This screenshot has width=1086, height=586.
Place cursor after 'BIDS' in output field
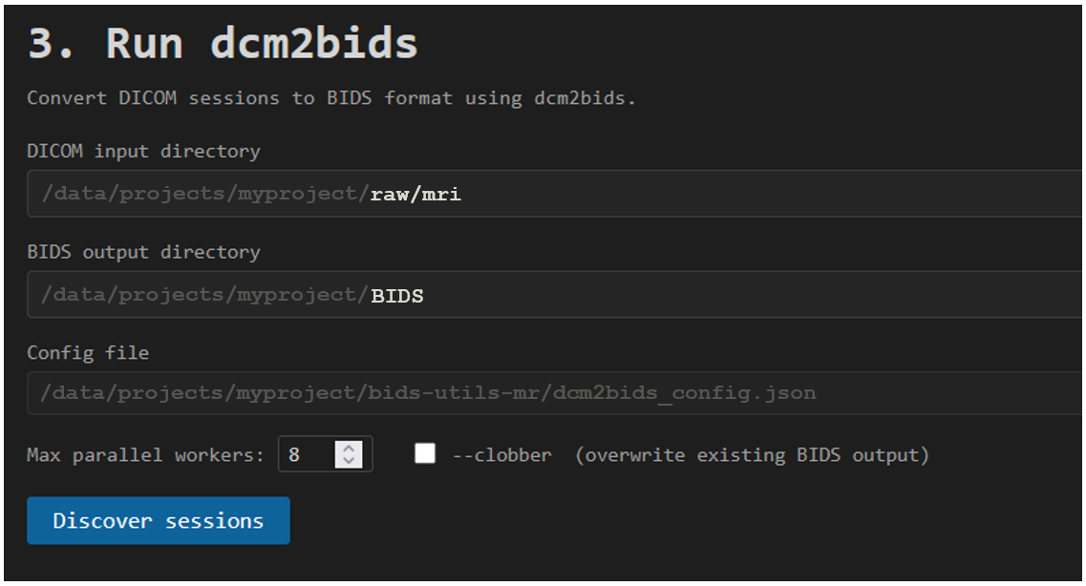(x=424, y=295)
